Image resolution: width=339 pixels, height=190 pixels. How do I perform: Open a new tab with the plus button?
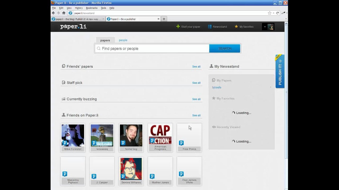tap(164, 19)
